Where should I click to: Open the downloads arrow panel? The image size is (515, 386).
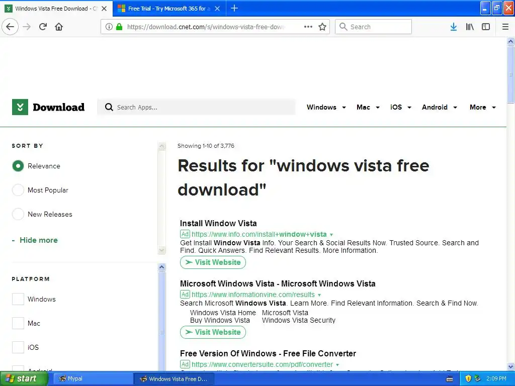454,27
